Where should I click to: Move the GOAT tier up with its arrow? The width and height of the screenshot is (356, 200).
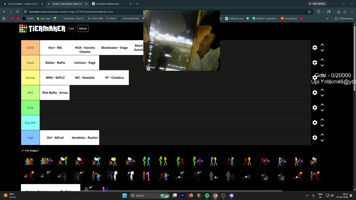pyautogui.click(x=322, y=45)
